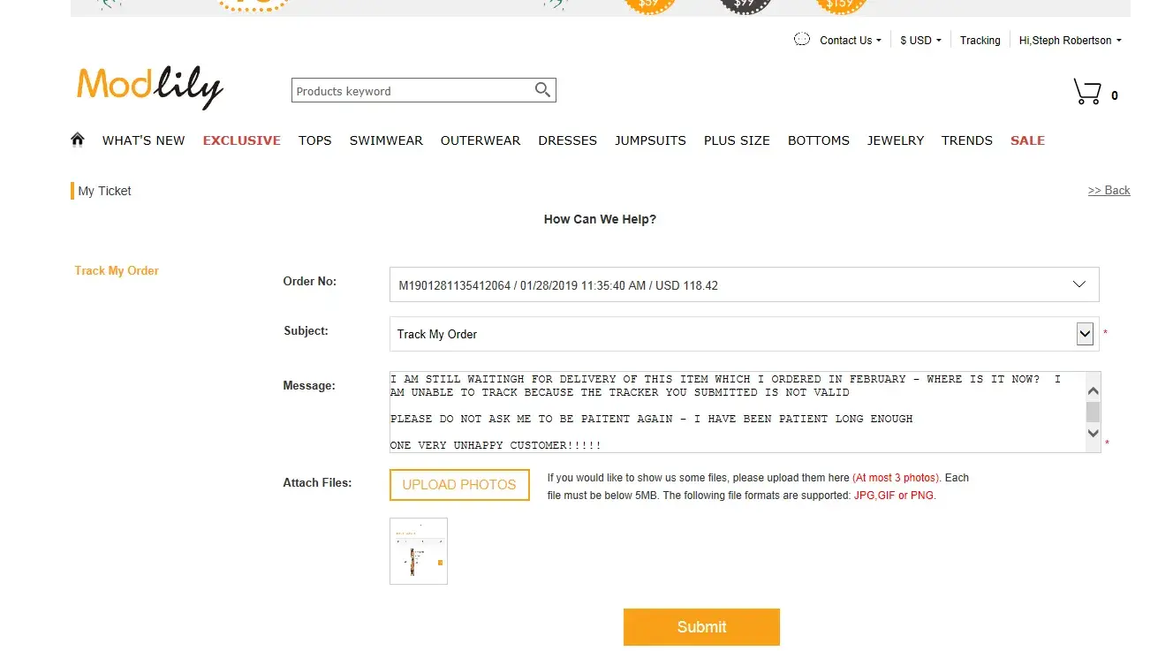Screen dimensions: 1173x651
Task: Open the Steph Robertson account menu
Action: coord(1070,41)
